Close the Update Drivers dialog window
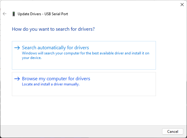Viewport: 187px width, 138px height. pos(182,5)
